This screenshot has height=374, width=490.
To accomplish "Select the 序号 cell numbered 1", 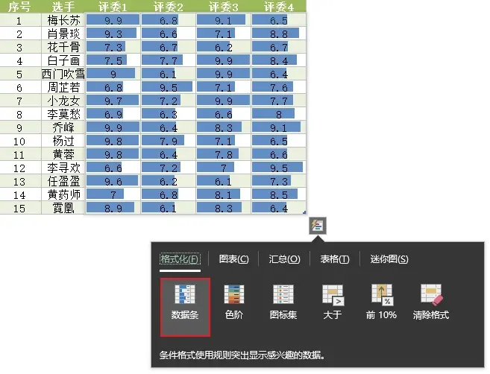I will coord(20,20).
